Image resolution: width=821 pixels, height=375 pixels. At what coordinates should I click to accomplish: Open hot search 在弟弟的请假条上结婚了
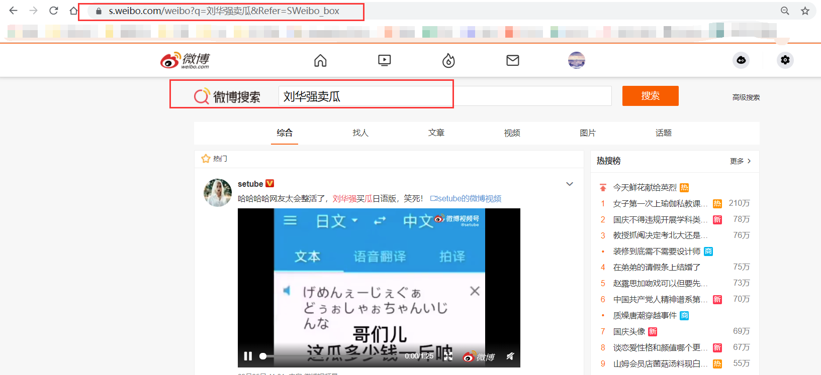point(657,268)
